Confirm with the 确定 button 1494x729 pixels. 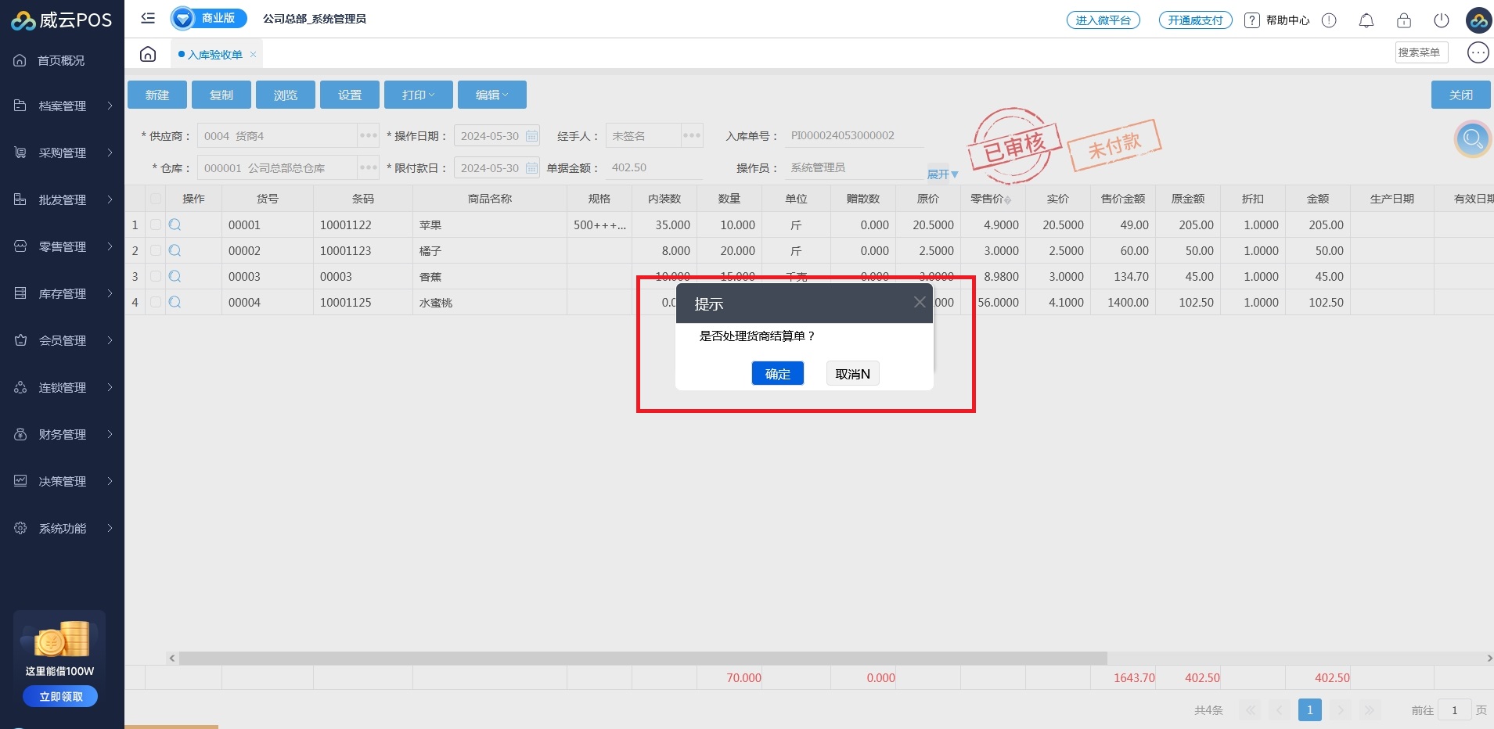click(777, 374)
